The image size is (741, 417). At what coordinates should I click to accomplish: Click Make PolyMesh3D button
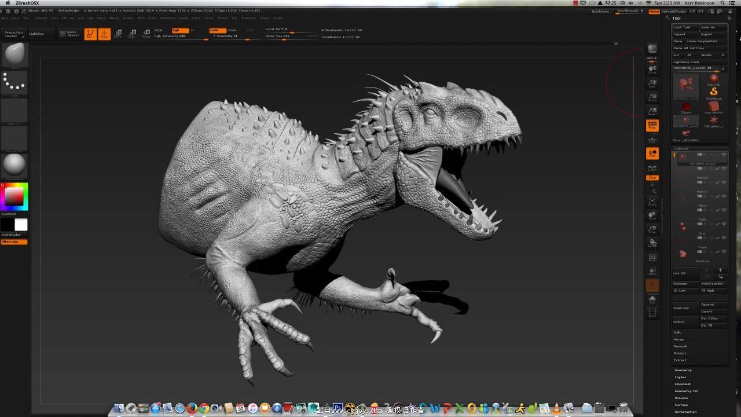click(706, 41)
